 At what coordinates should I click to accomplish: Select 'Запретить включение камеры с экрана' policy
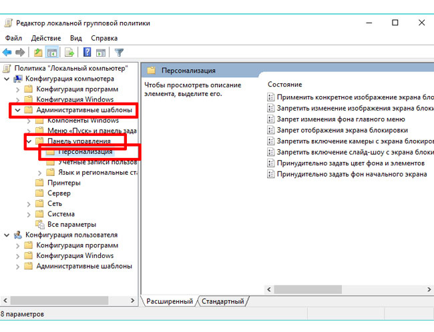355,141
